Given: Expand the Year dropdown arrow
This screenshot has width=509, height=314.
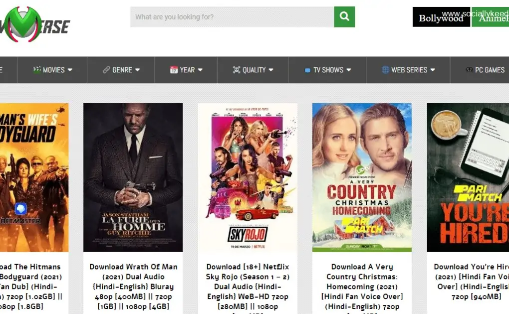Looking at the screenshot, I should [x=200, y=70].
